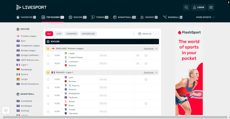Click TV broadcast icon for Liverpool match
The width and height of the screenshot is (230, 119).
click(146, 64)
